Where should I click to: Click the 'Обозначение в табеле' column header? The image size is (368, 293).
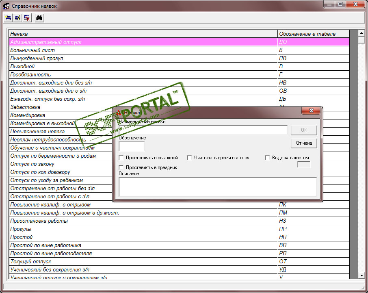(x=314, y=34)
